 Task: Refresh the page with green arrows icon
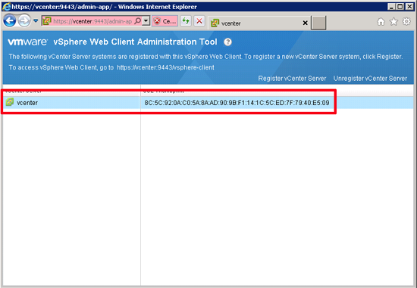pos(186,20)
